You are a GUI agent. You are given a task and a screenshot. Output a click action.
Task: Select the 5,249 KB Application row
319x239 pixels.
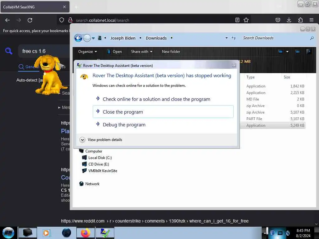pos(273,125)
